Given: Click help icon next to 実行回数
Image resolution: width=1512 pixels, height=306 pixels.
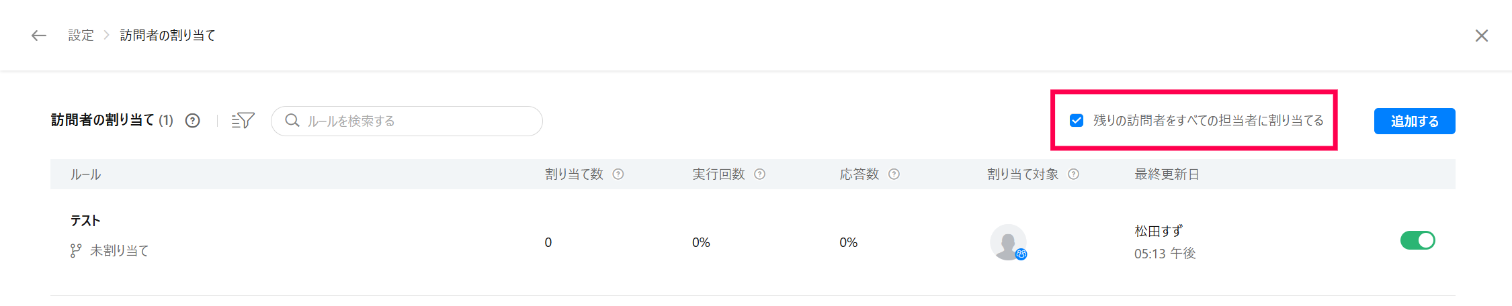Looking at the screenshot, I should tap(759, 174).
